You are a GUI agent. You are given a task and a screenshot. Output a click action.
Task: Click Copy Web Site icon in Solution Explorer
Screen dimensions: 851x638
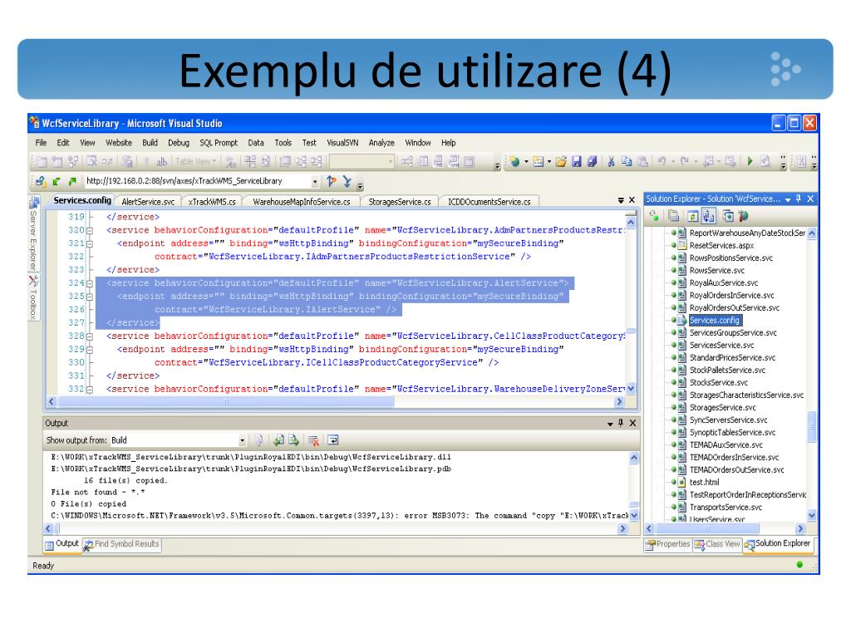pos(728,217)
